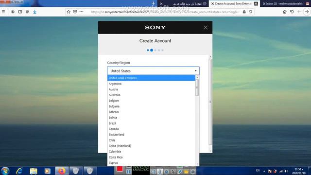Choose Austria in country list
311x175 pixels.
tap(151, 89)
